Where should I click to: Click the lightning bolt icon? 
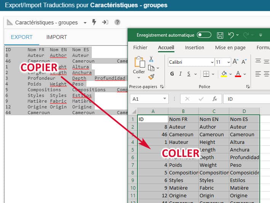point(94,23)
